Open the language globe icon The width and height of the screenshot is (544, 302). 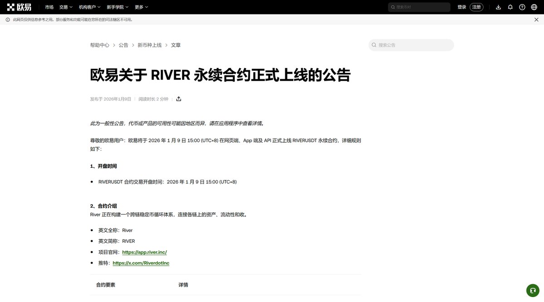[534, 7]
